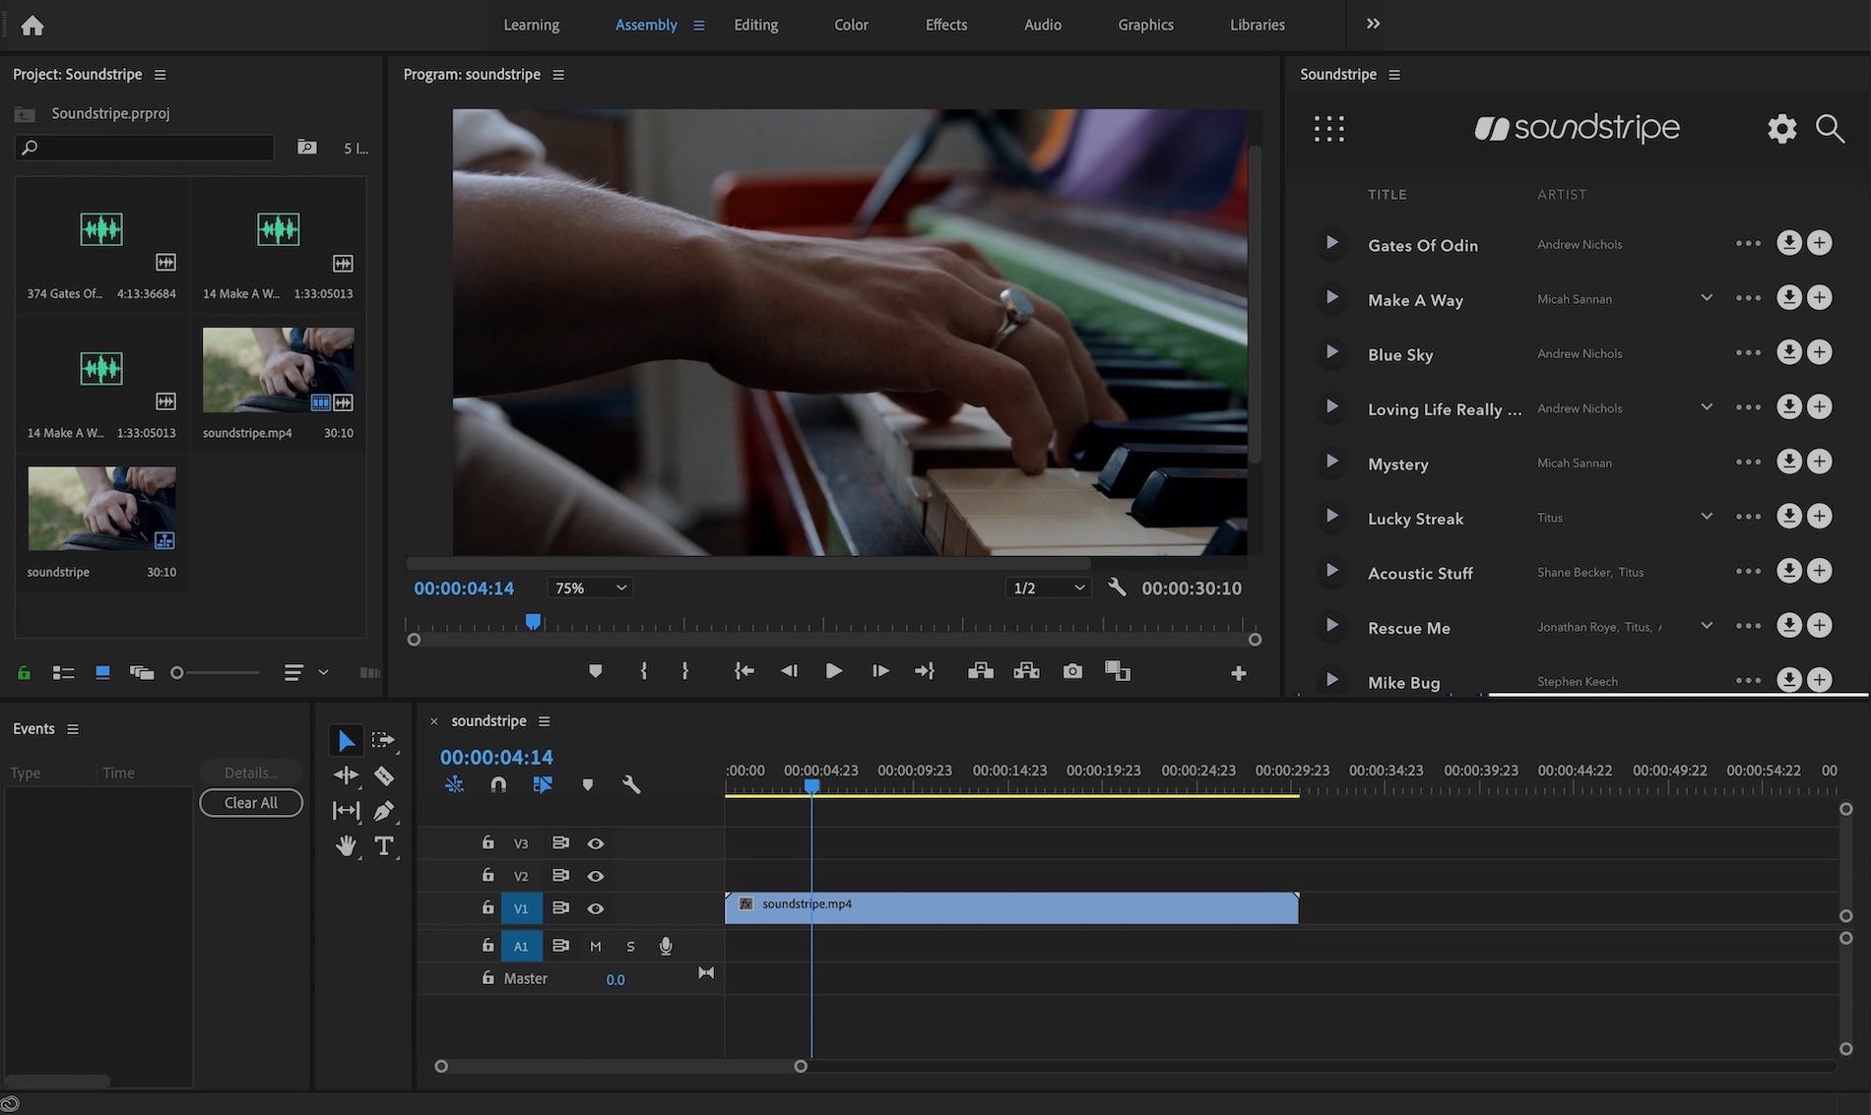Click the Export Frame camera icon
Viewport: 1871px width, 1115px height.
pos(1072,670)
